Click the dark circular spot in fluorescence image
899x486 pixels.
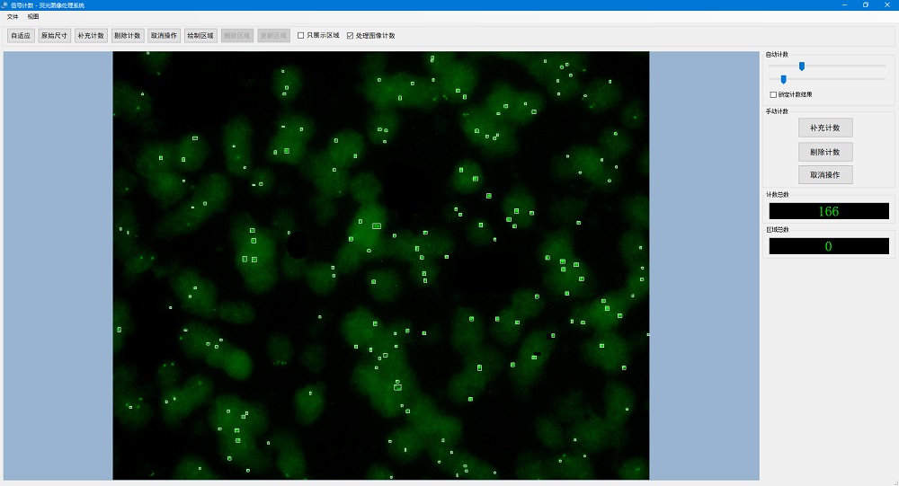point(298,246)
